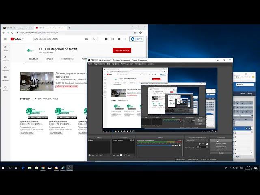This screenshot has height=195, width=260.
Task: Toggle visibility eye of screen capture source
Action: pos(131,140)
